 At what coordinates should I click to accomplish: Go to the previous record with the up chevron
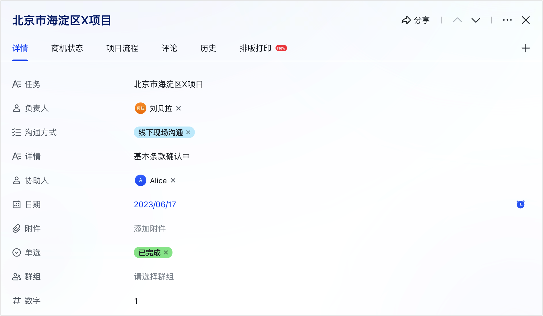pos(457,20)
